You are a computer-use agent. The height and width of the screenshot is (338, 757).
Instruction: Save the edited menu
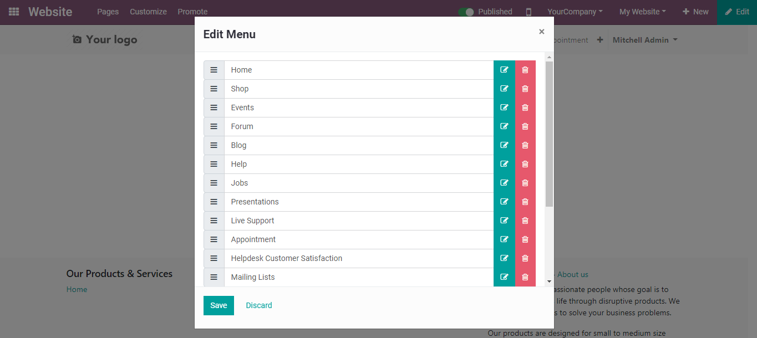[x=219, y=305]
